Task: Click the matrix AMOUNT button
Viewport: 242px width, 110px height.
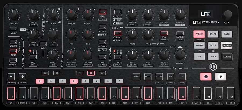Action: pyautogui.click(x=13, y=60)
